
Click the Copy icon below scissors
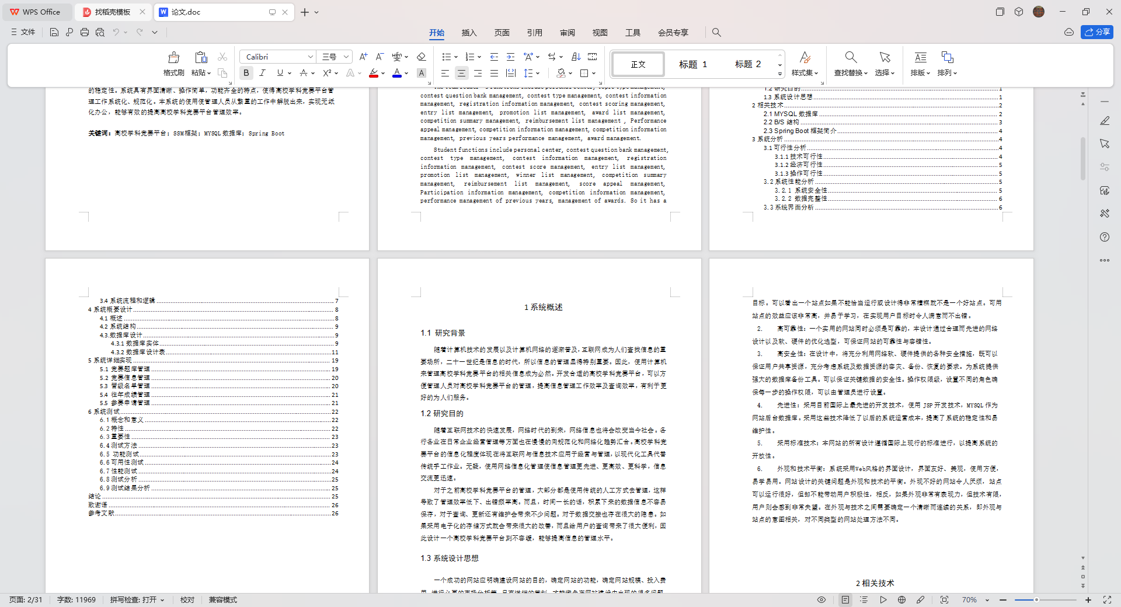tap(222, 73)
